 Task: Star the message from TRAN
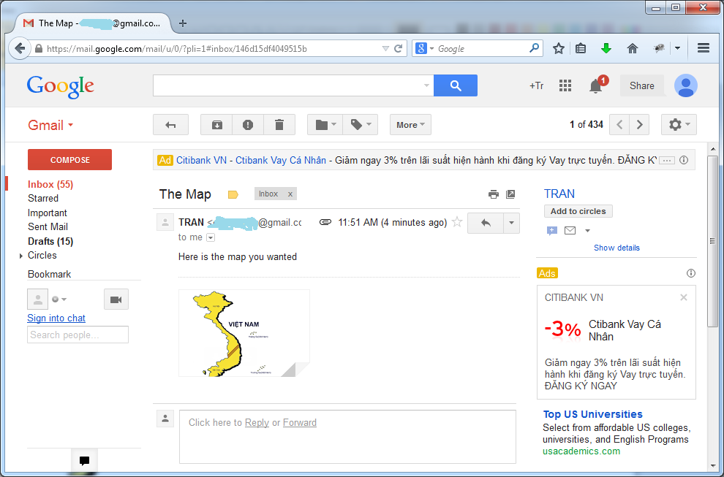point(457,222)
